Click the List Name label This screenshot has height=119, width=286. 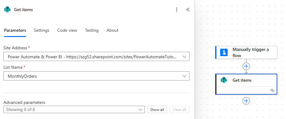tap(13, 68)
